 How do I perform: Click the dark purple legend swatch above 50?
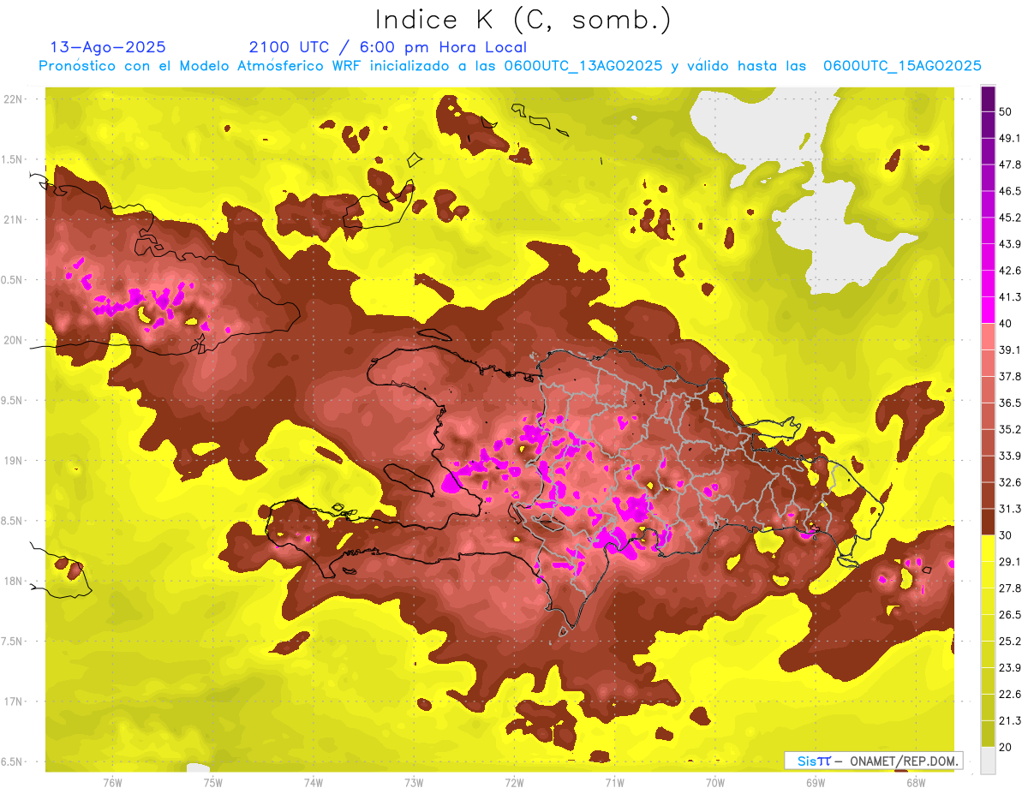pyautogui.click(x=988, y=99)
